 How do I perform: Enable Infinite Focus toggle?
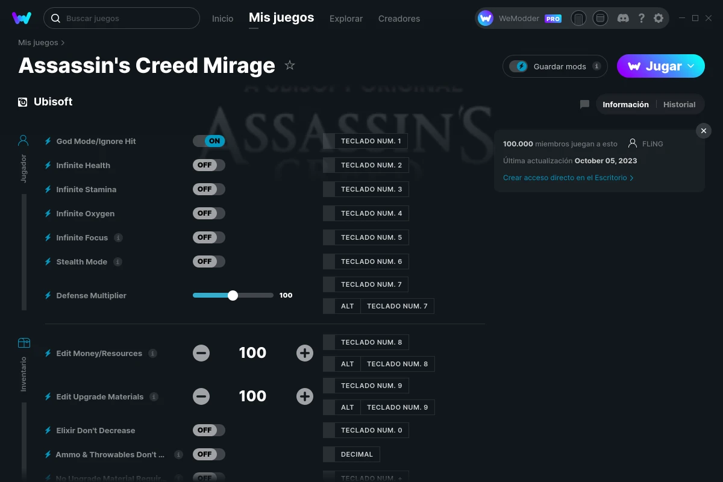(209, 237)
